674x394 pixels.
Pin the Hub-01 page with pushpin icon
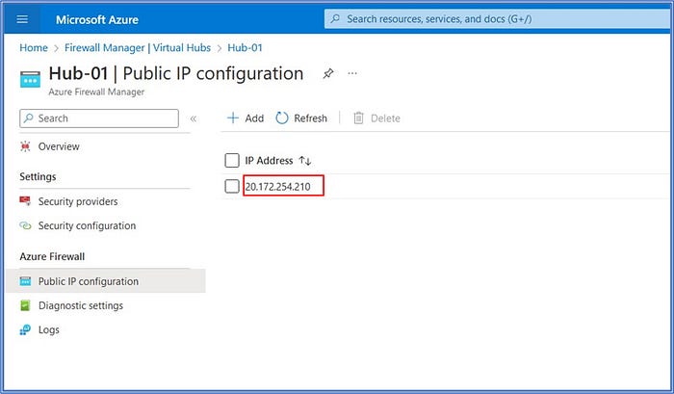(328, 73)
